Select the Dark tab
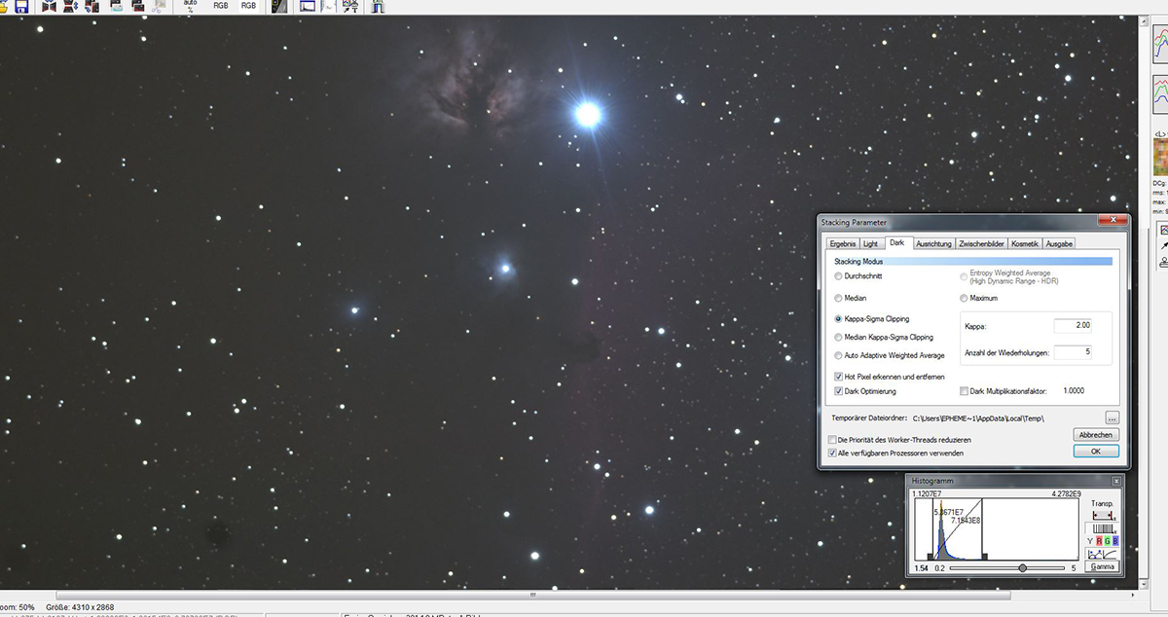1168x617 pixels. pos(896,242)
